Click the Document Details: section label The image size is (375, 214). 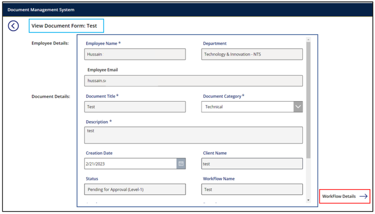[51, 97]
